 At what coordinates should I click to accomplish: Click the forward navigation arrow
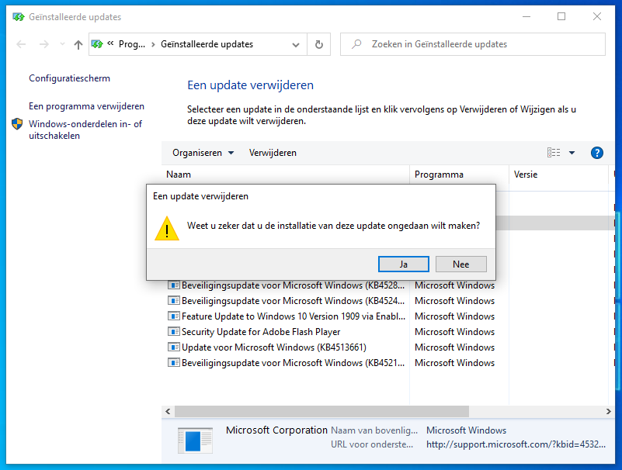pyautogui.click(x=44, y=45)
